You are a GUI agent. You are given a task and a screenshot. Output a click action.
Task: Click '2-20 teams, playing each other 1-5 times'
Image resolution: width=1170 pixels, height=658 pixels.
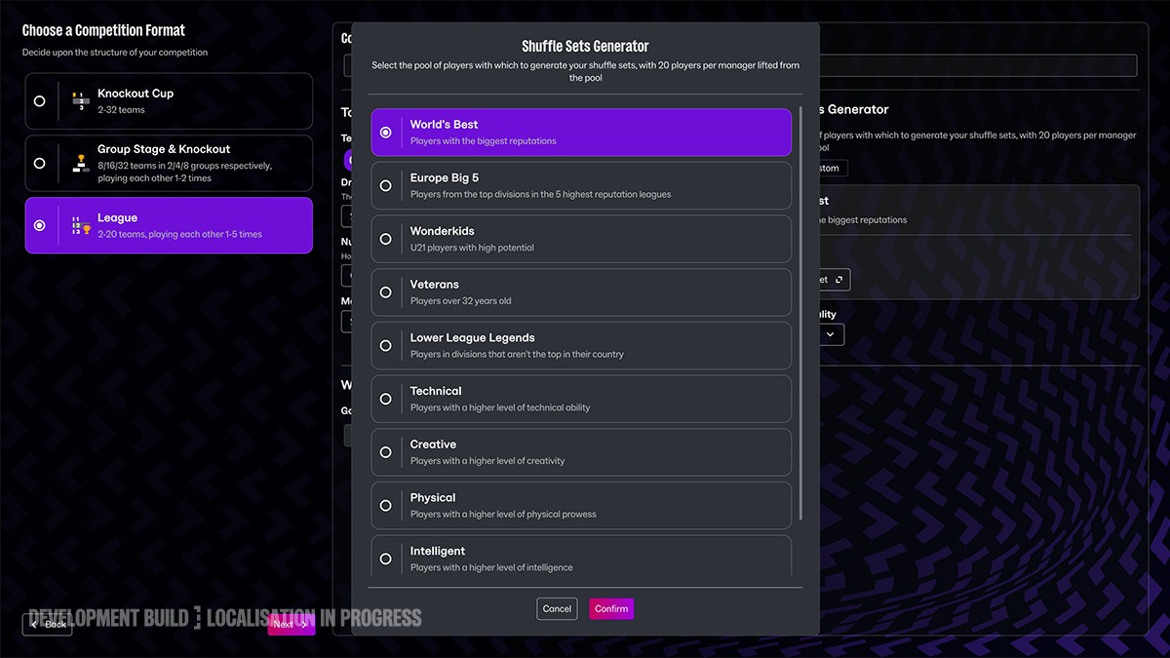tap(179, 234)
